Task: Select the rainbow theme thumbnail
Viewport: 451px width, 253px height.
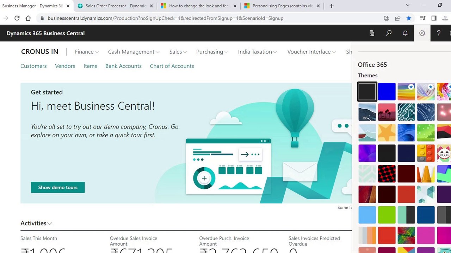Action: (x=406, y=92)
